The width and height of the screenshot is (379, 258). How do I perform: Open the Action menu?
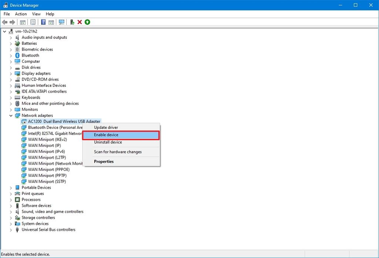21,14
